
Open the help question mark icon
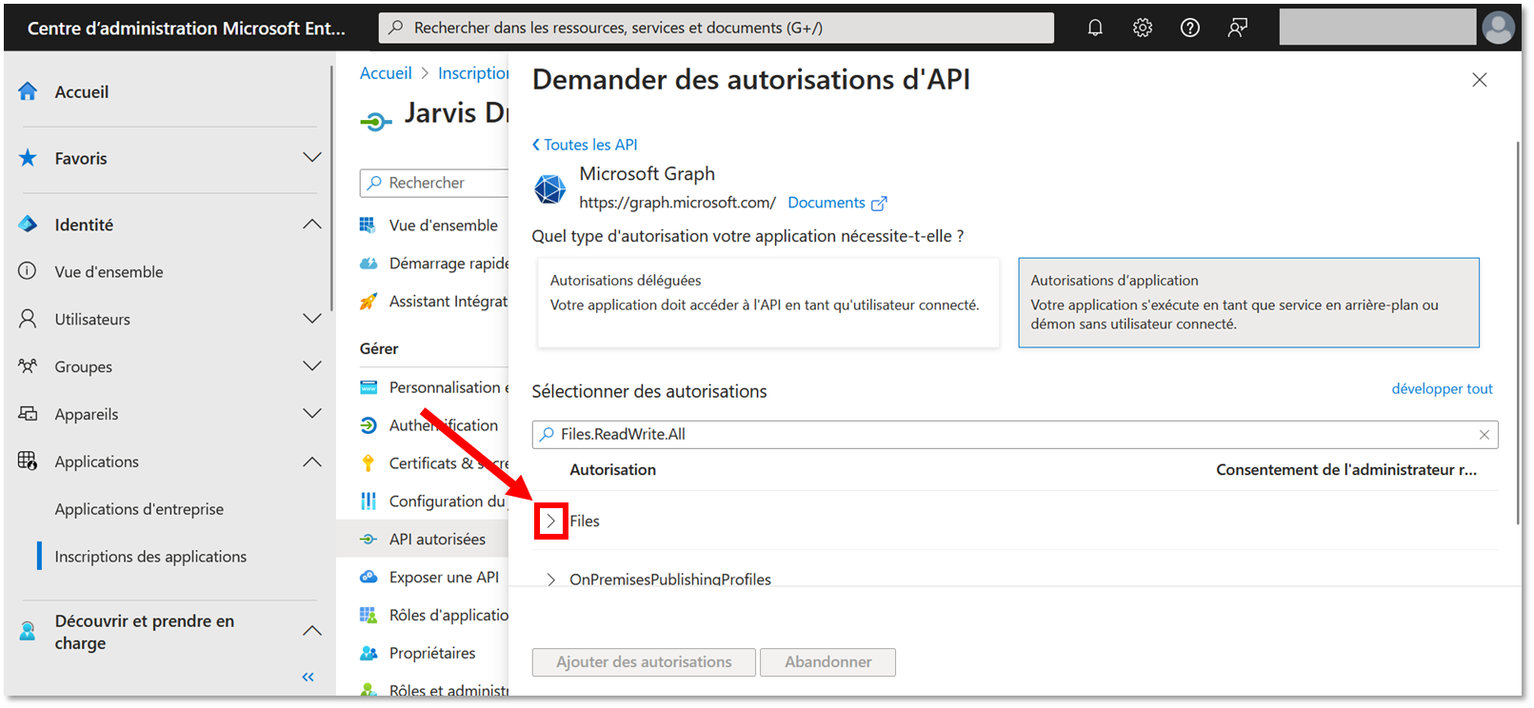(1190, 28)
